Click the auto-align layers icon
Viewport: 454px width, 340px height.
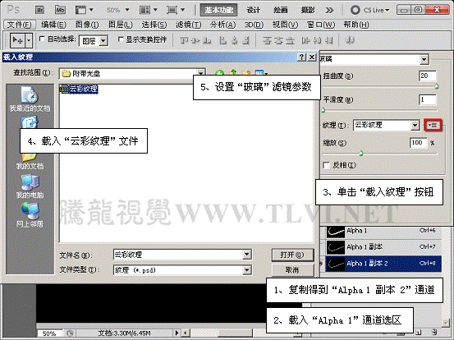click(350, 40)
